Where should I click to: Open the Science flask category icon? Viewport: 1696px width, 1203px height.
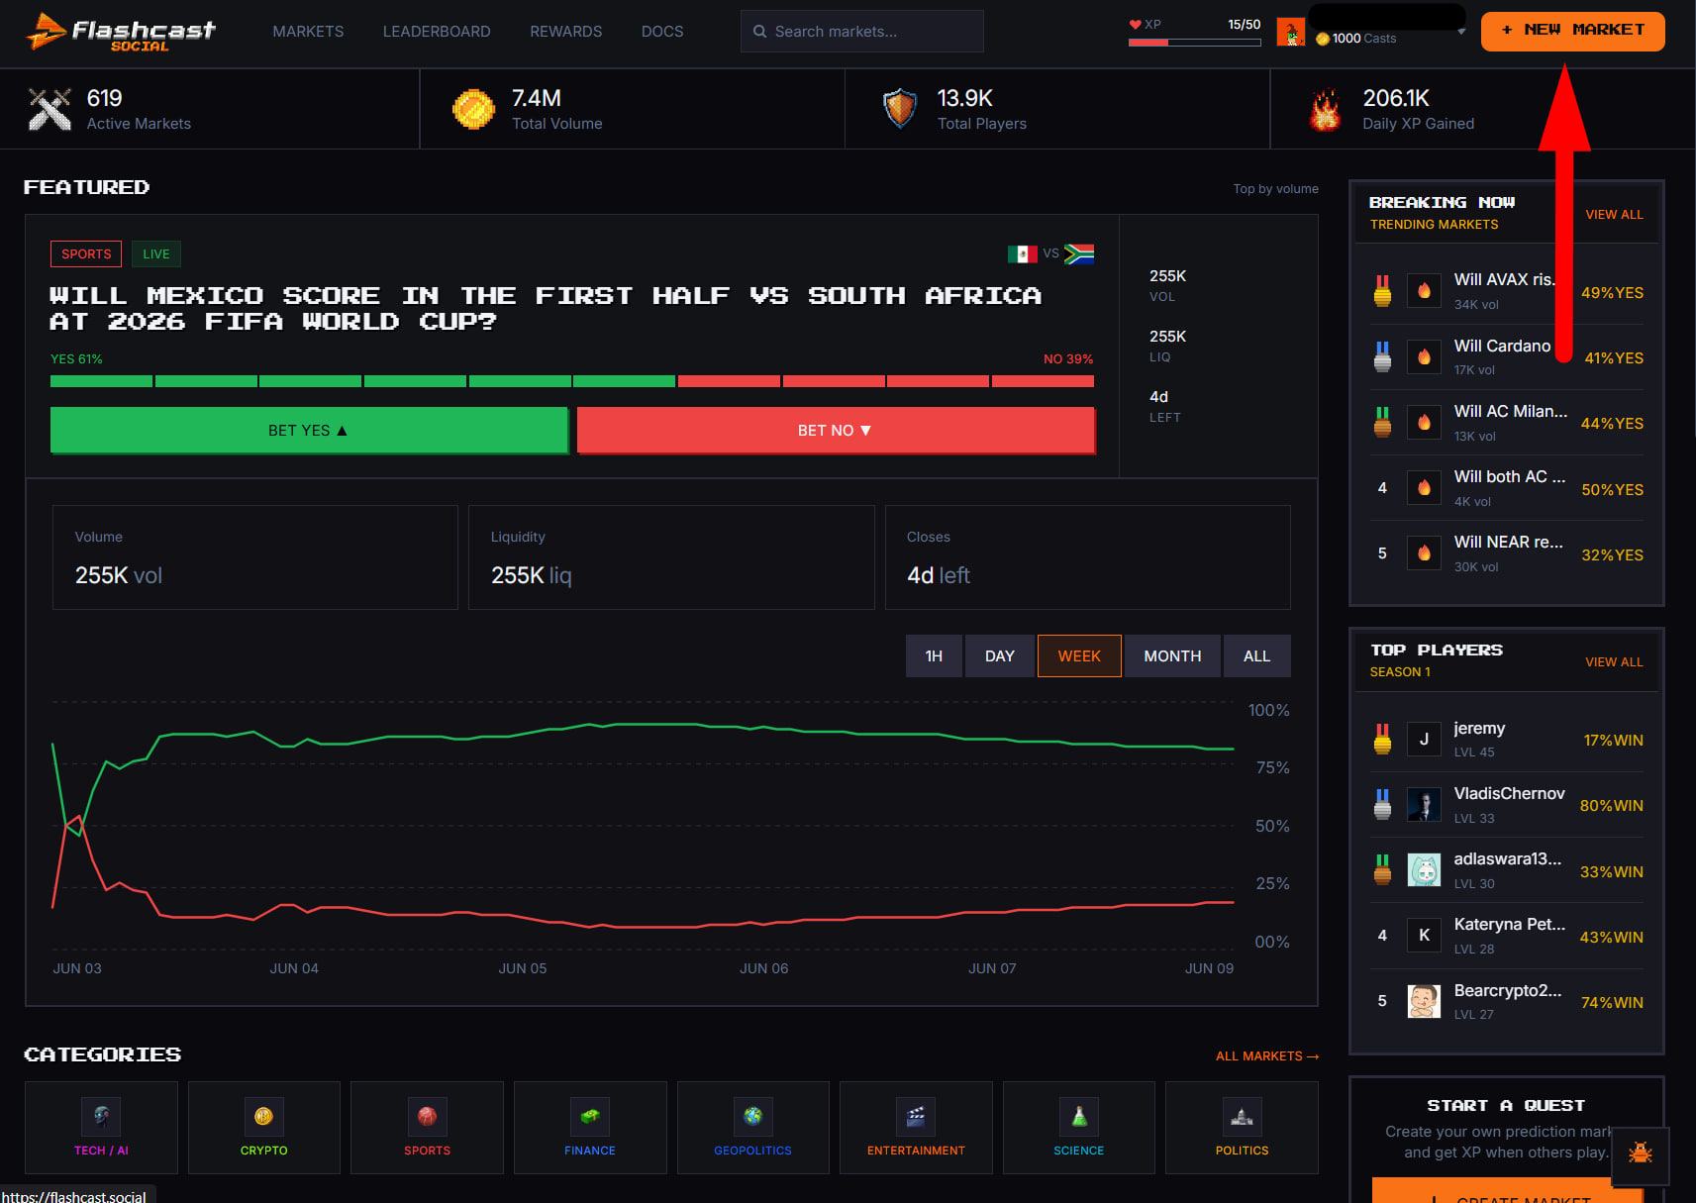1079,1116
